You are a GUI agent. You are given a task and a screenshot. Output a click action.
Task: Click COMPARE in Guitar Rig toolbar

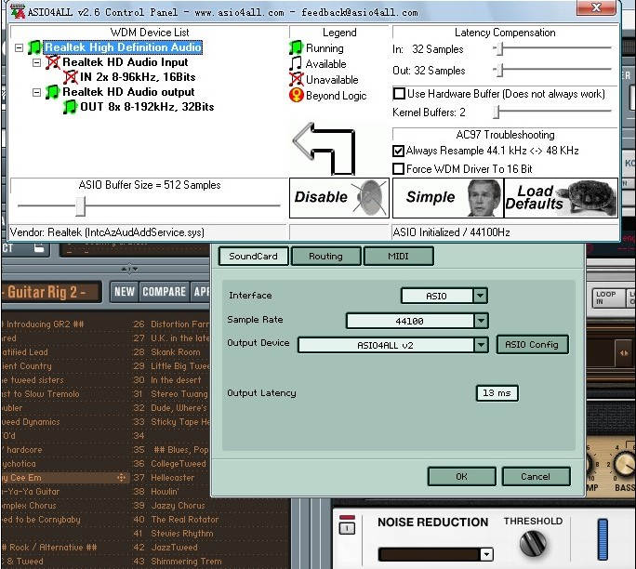point(165,292)
